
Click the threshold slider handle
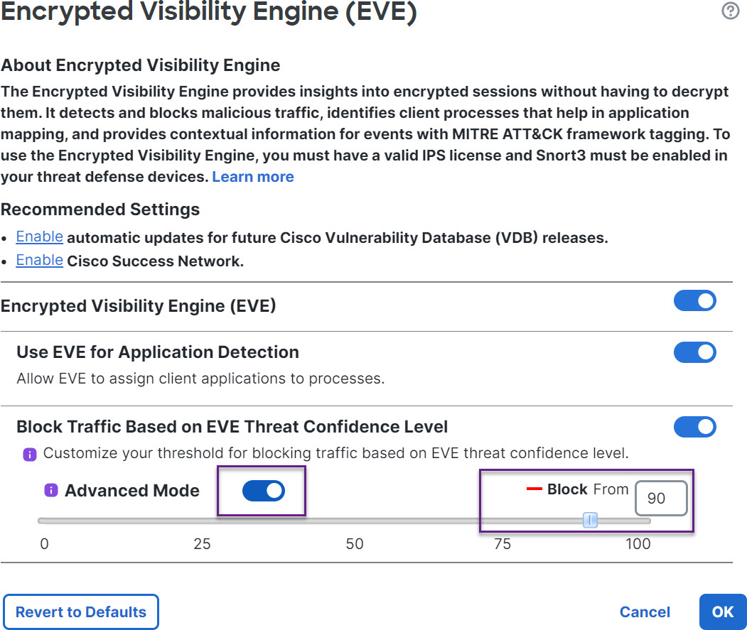pyautogui.click(x=590, y=521)
